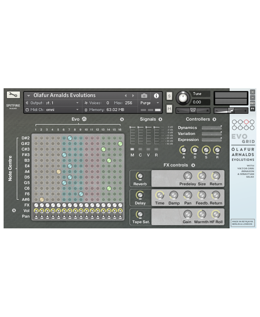
Task: Click the AUX button
Action: click(x=252, y=103)
